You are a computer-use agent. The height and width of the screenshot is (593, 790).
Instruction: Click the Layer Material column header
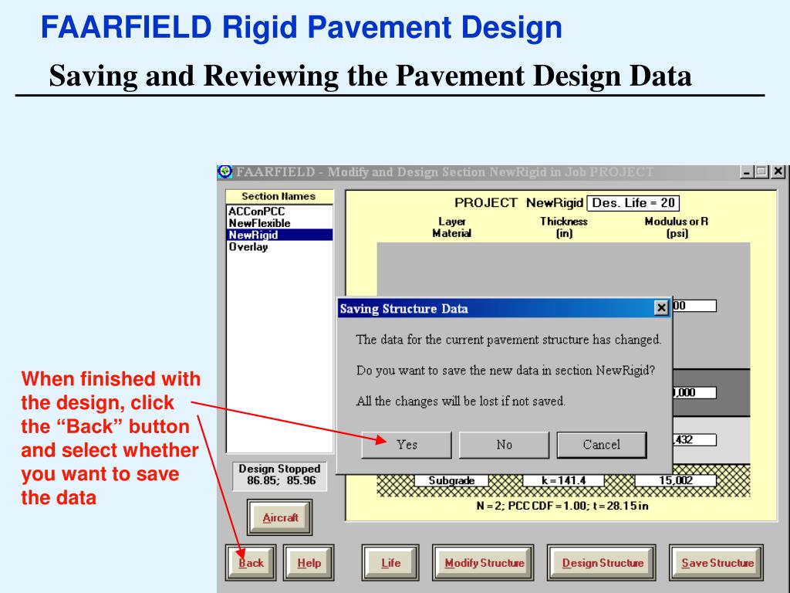click(x=451, y=228)
